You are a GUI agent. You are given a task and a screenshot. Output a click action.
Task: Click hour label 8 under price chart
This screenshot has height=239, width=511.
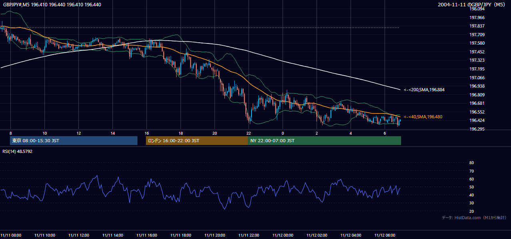(11, 133)
